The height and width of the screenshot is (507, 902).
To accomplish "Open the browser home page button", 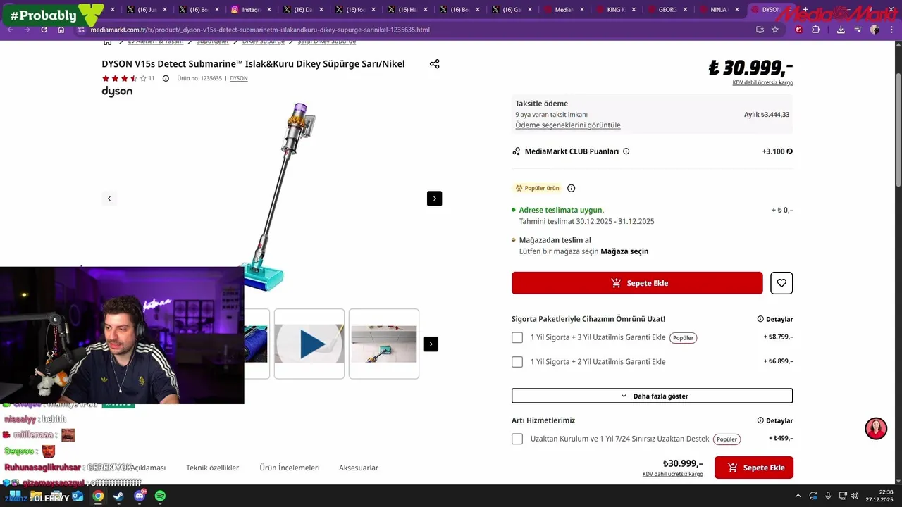I will (61, 30).
